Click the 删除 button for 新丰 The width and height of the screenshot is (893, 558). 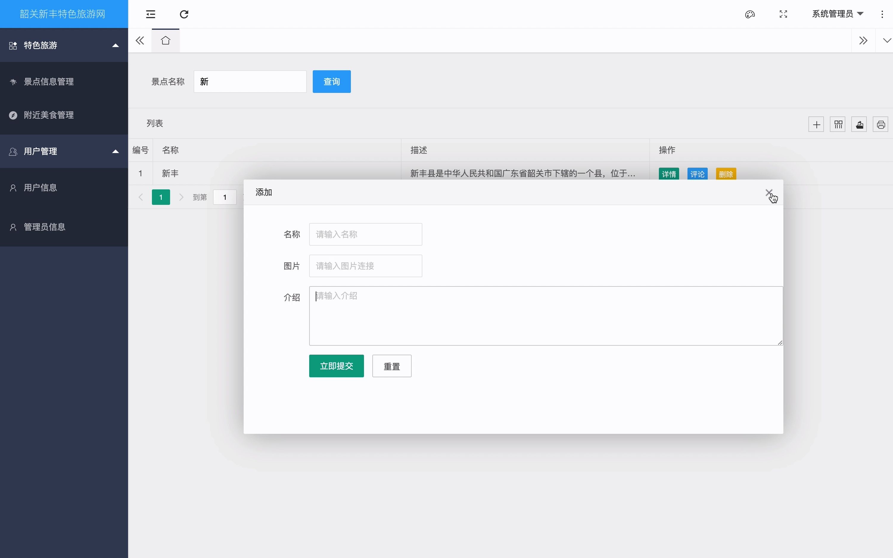pos(726,174)
